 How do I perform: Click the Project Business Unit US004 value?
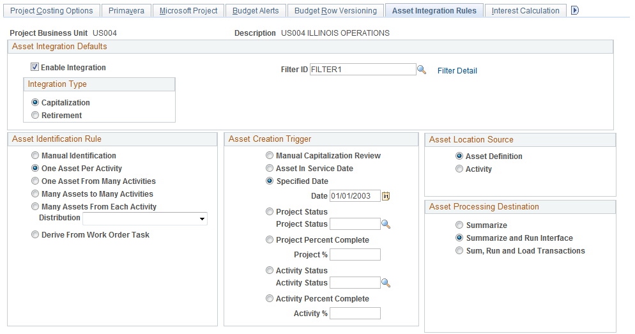pos(105,33)
